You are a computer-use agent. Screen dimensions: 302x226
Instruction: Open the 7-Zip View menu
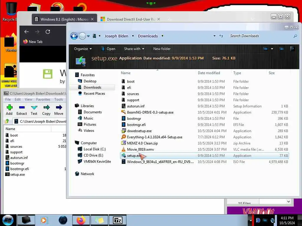28,99
